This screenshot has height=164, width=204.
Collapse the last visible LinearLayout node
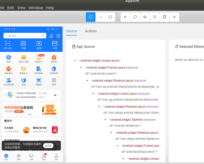point(123,159)
